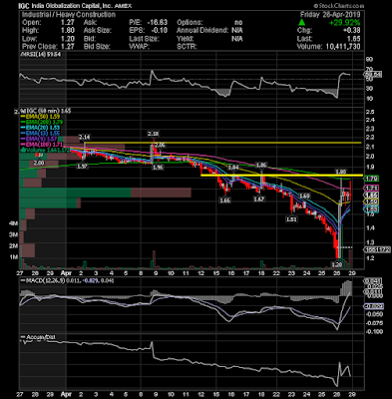
Task: Click the 1.51 low price label
Action: coord(292,219)
